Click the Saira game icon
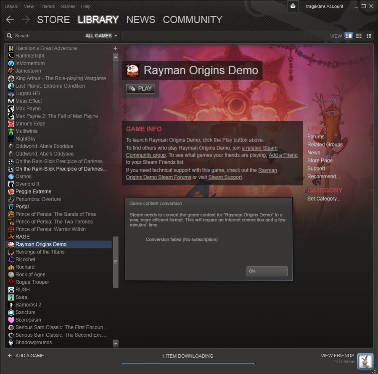Viewport: 378px width, 374px height. pos(11,297)
